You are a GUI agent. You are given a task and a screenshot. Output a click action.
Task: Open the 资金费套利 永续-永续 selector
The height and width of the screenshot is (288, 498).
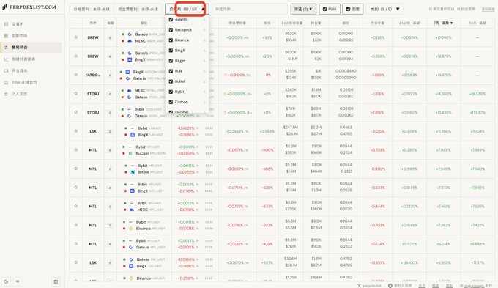point(138,9)
